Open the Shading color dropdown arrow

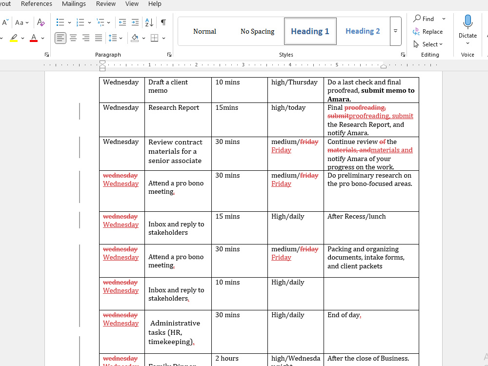[143, 38]
